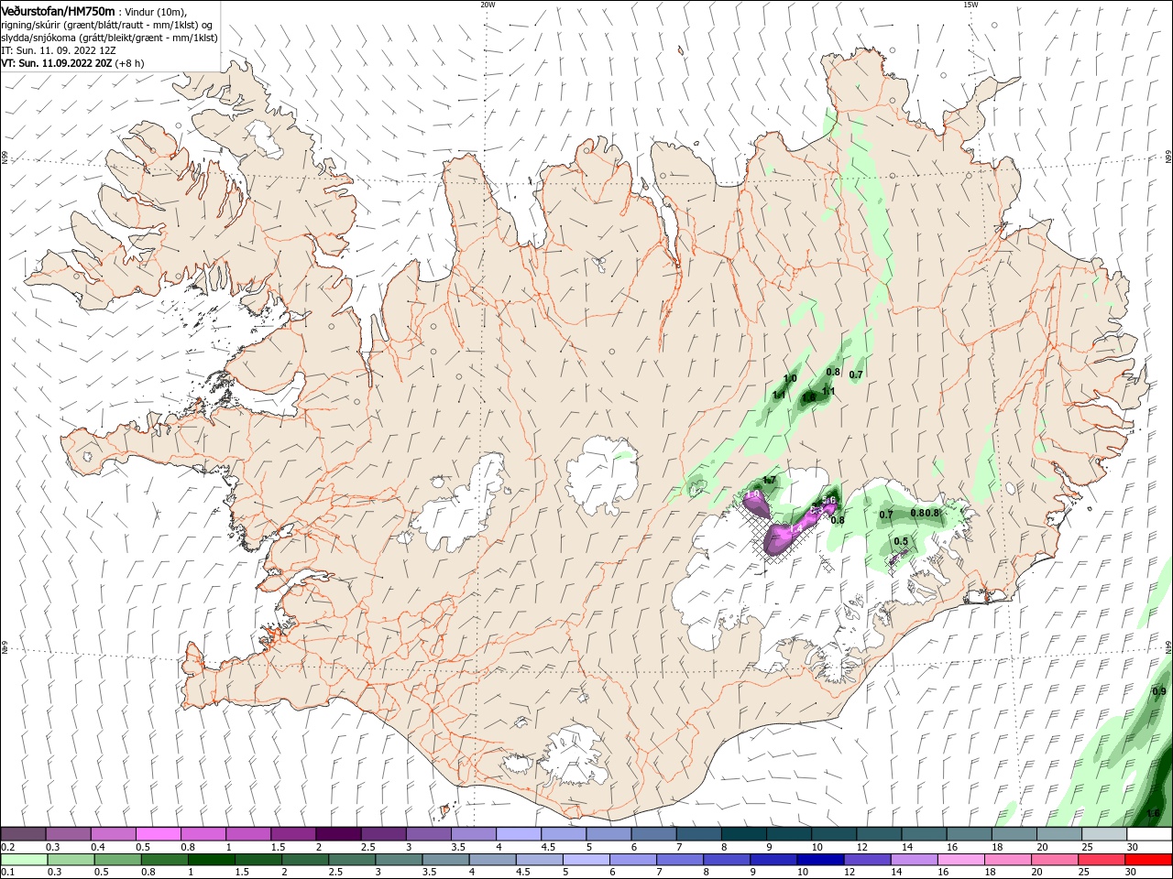
Task: Click the 30 label in the bottom legend row
Action: [1133, 872]
